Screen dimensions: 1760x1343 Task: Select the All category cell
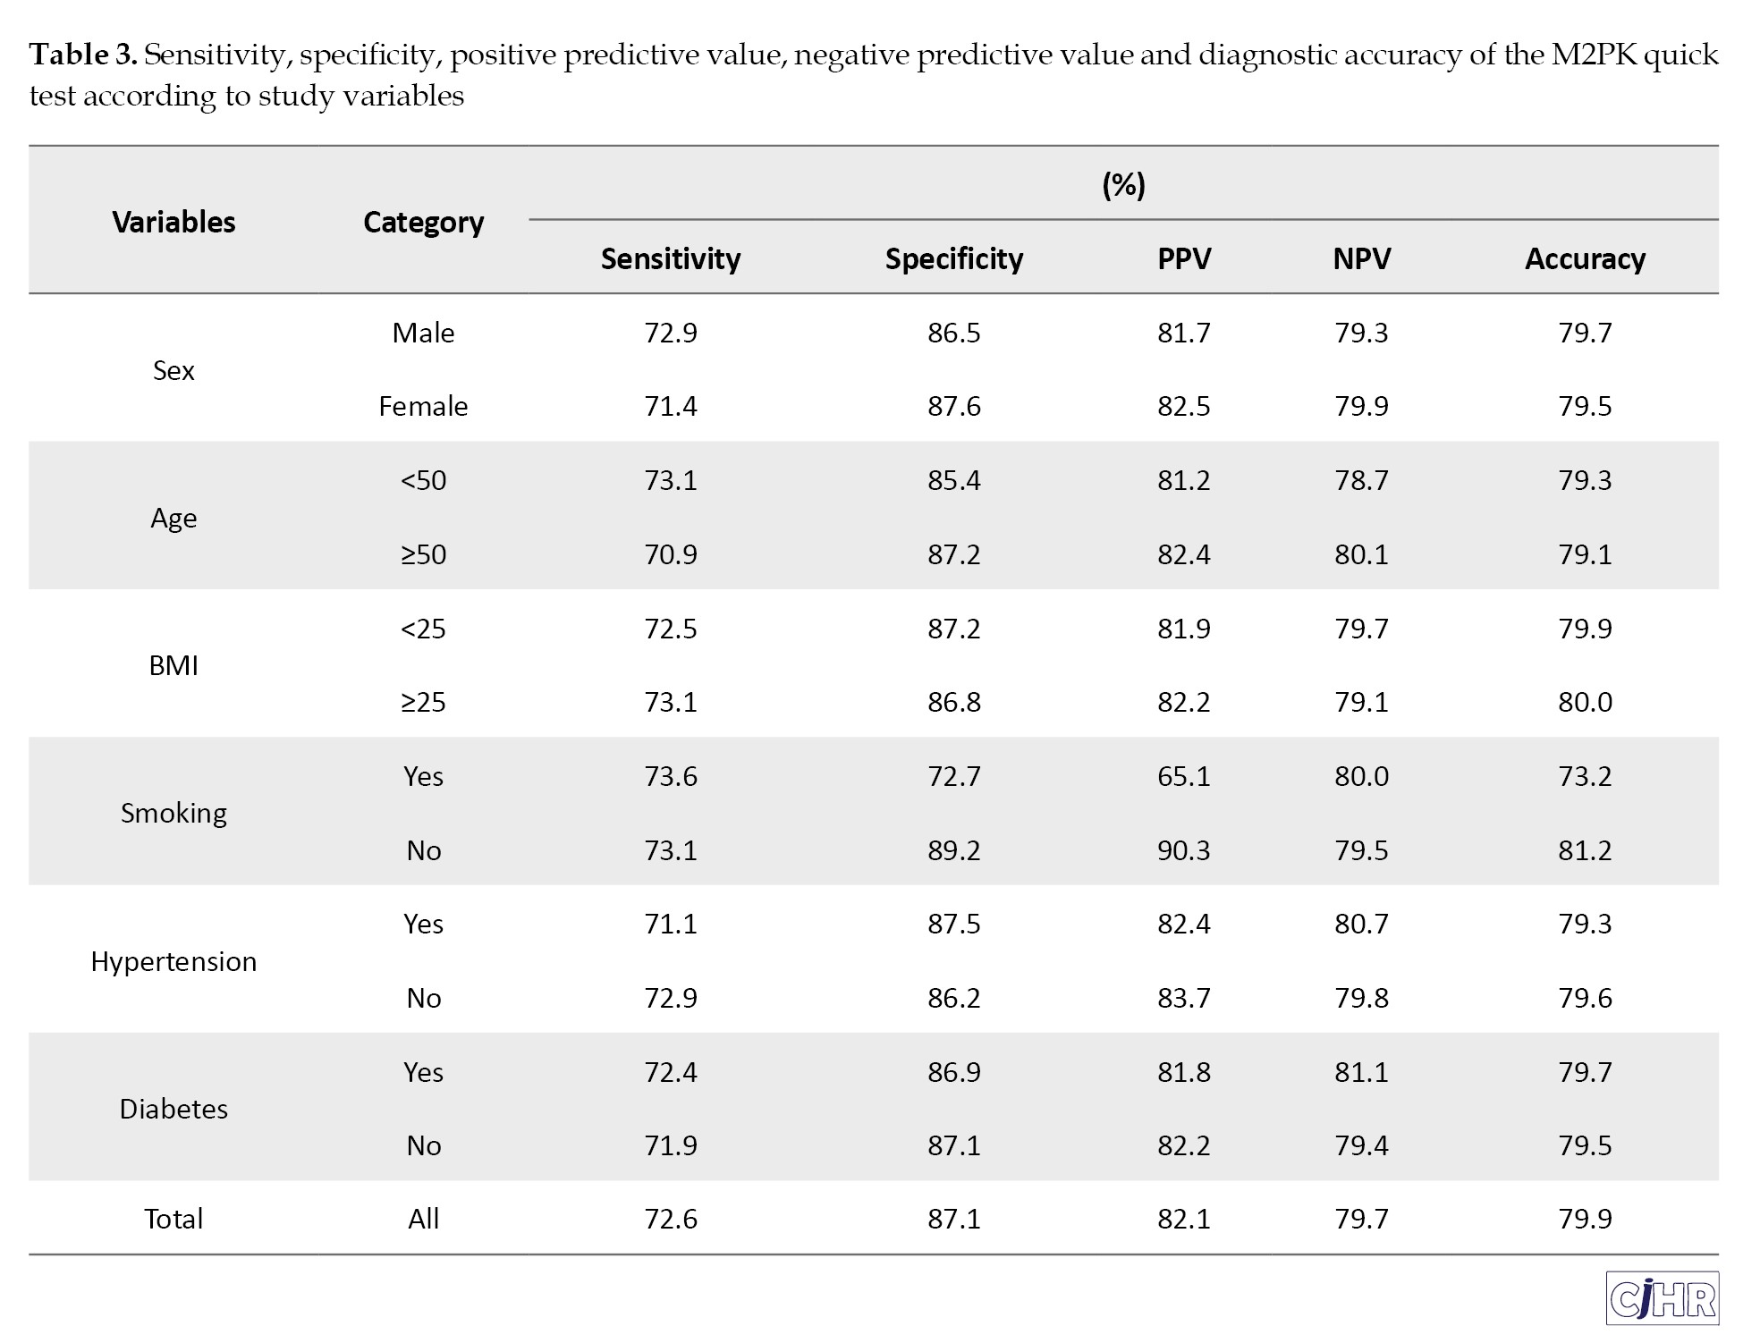[423, 1219]
